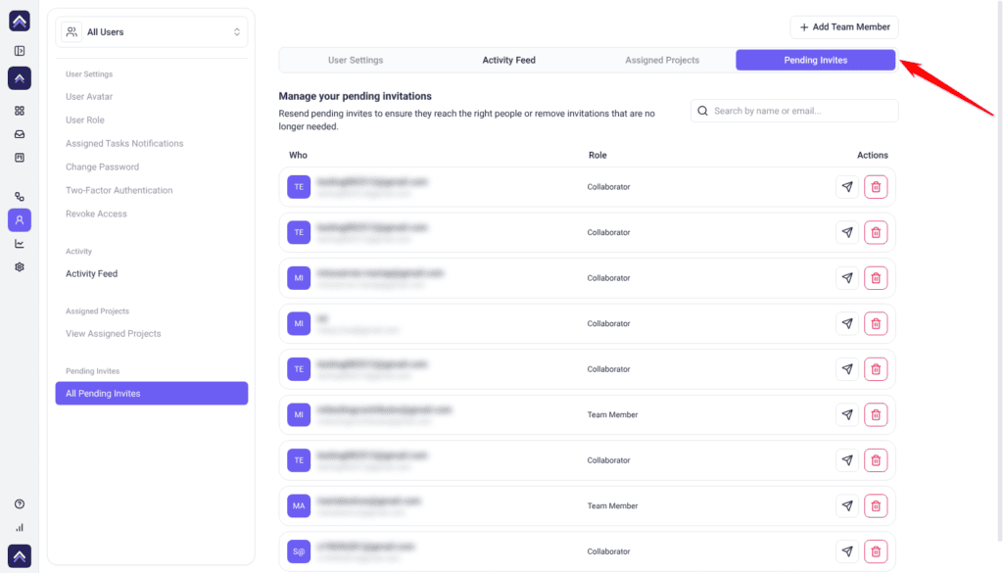Select the users person icon in sidebar
Screen dimensions: 1003x573
point(20,220)
